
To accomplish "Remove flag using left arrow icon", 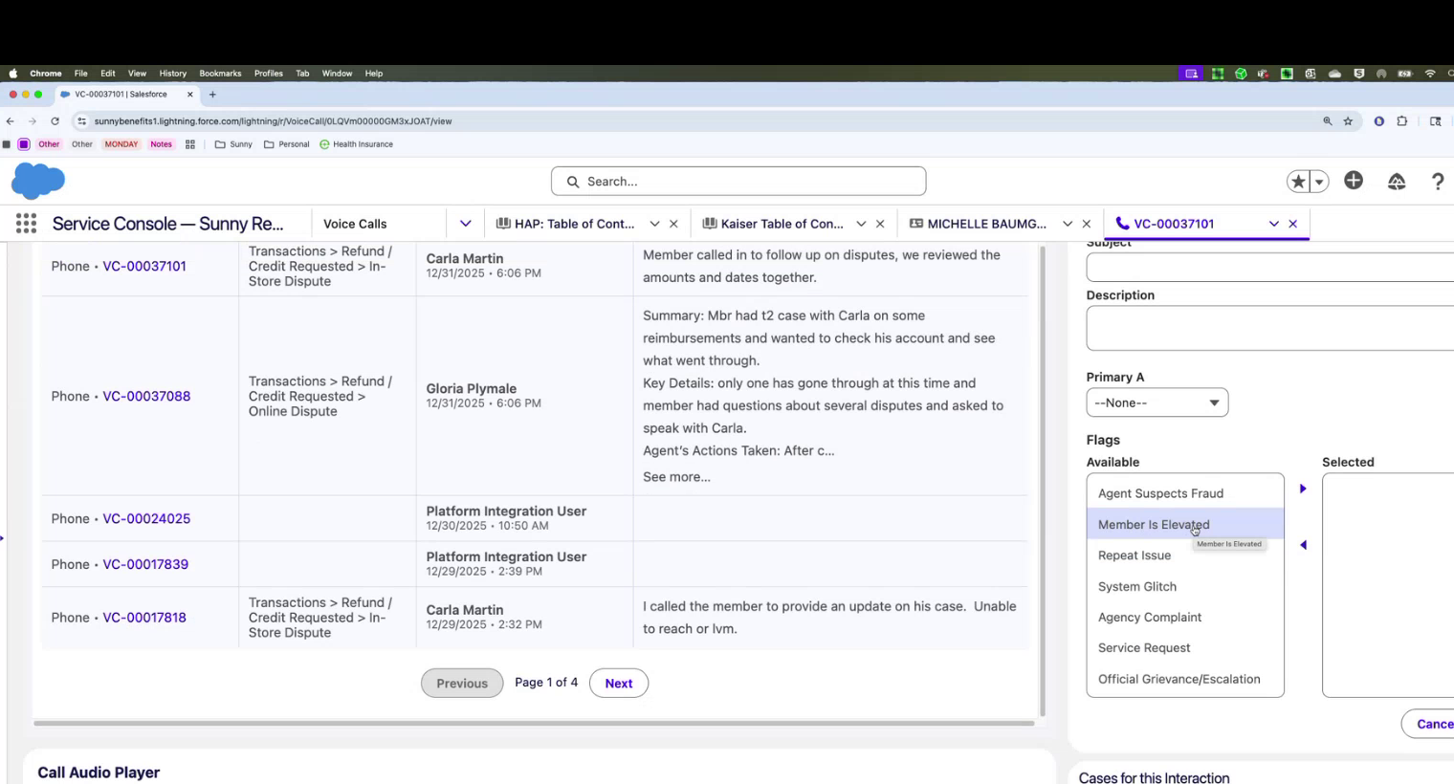I will tap(1302, 545).
